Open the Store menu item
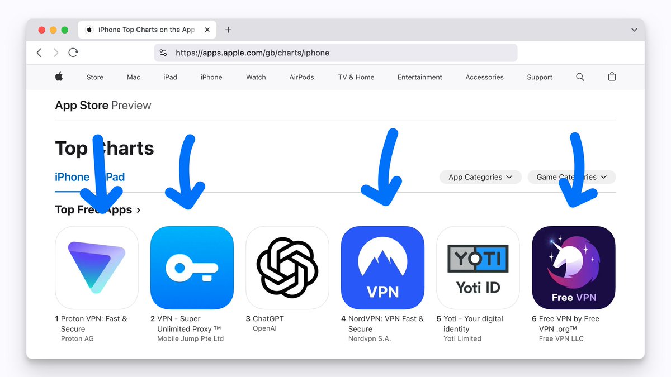 point(95,77)
